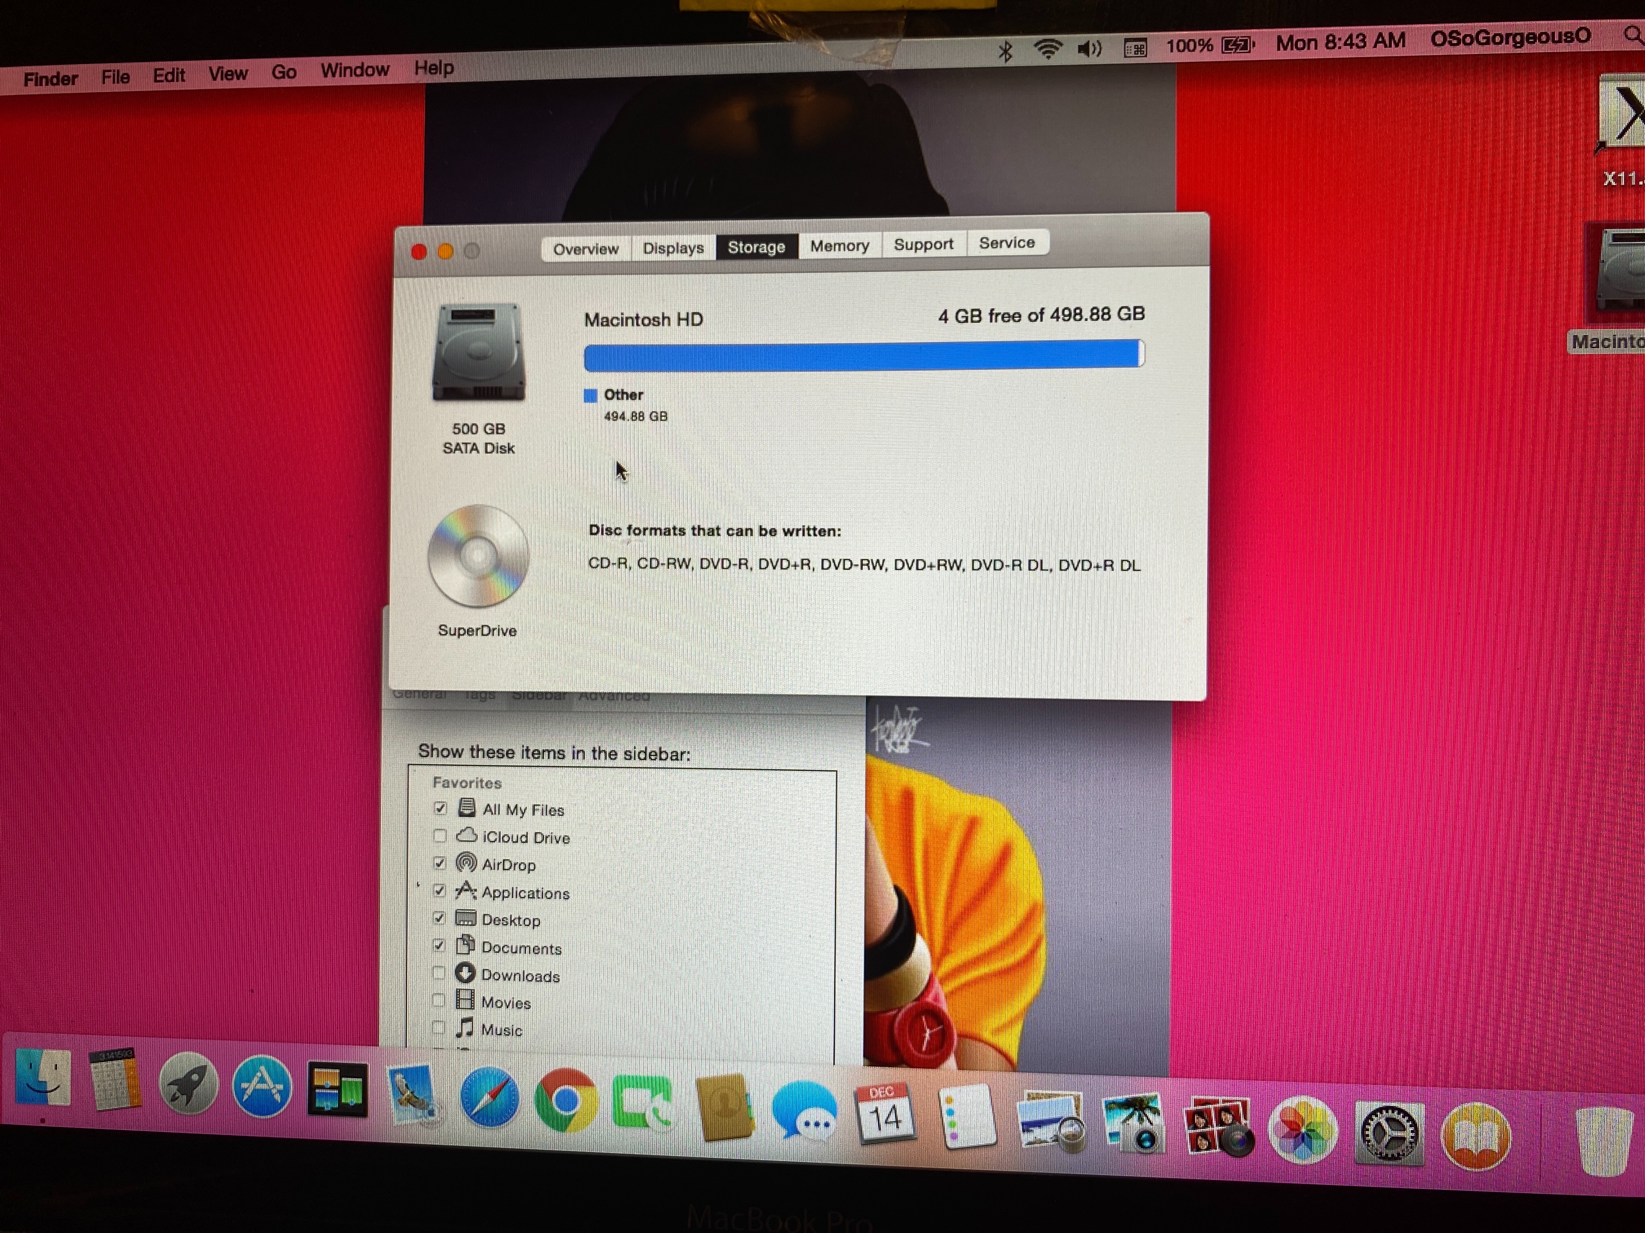The height and width of the screenshot is (1233, 1645).
Task: Open the Go menu
Action: coord(283,73)
